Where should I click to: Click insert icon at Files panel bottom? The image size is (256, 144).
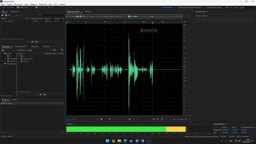click(32, 42)
